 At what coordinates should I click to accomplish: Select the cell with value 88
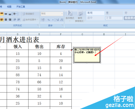[18, 75]
